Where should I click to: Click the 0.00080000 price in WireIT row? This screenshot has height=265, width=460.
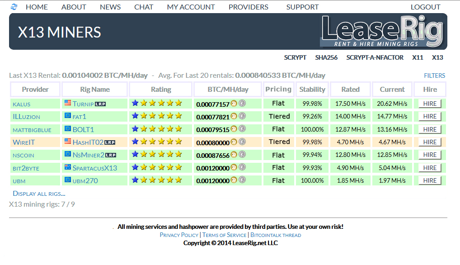[213, 143]
